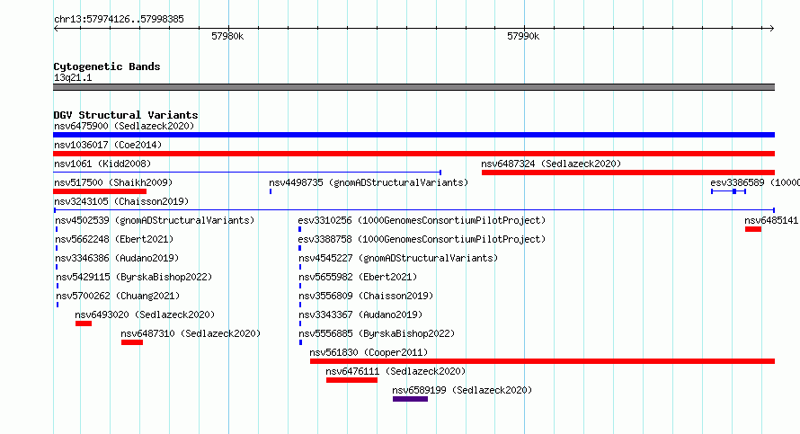The height and width of the screenshot is (434, 800).
Task: Click the esv3386589 variant label
Action: coord(754,182)
